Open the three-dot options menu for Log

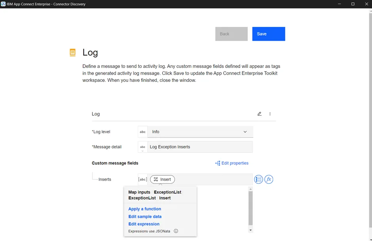pyautogui.click(x=270, y=114)
